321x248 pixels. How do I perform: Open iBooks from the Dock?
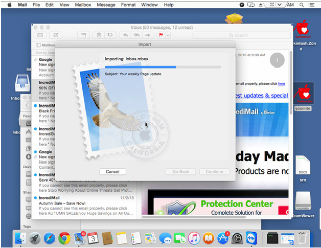[209, 238]
